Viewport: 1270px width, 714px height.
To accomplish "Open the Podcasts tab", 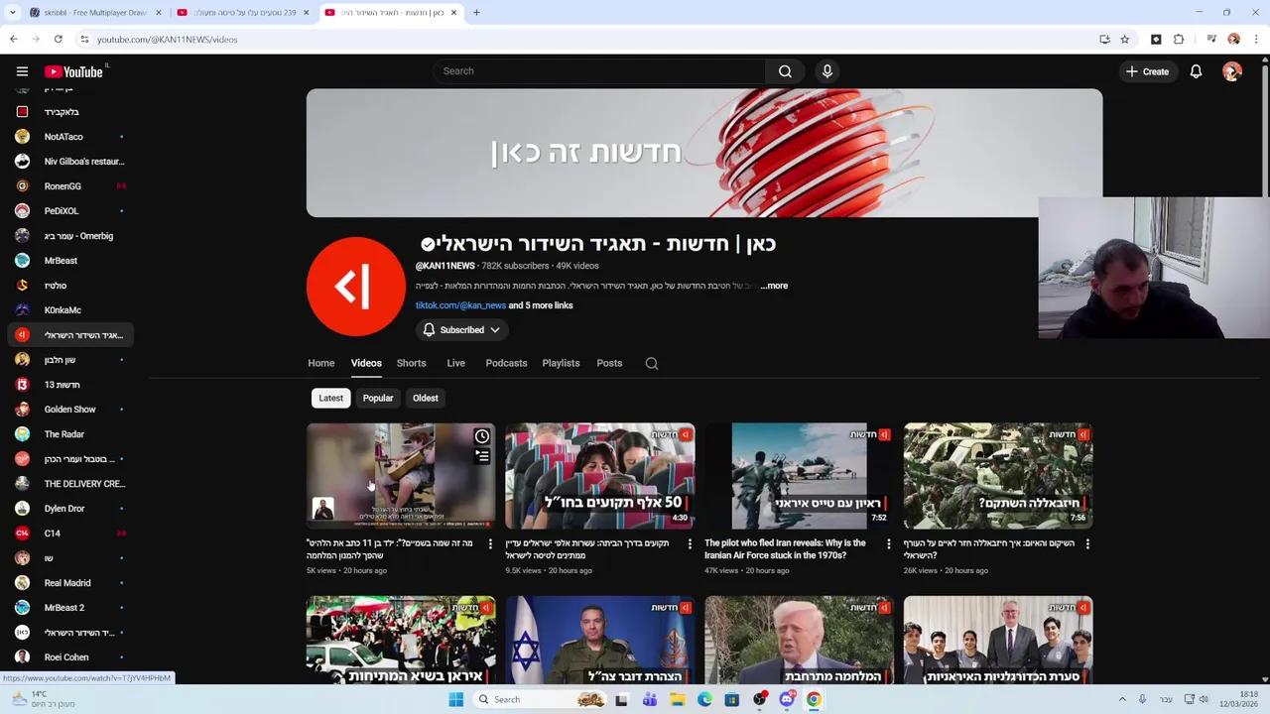I will tap(506, 363).
